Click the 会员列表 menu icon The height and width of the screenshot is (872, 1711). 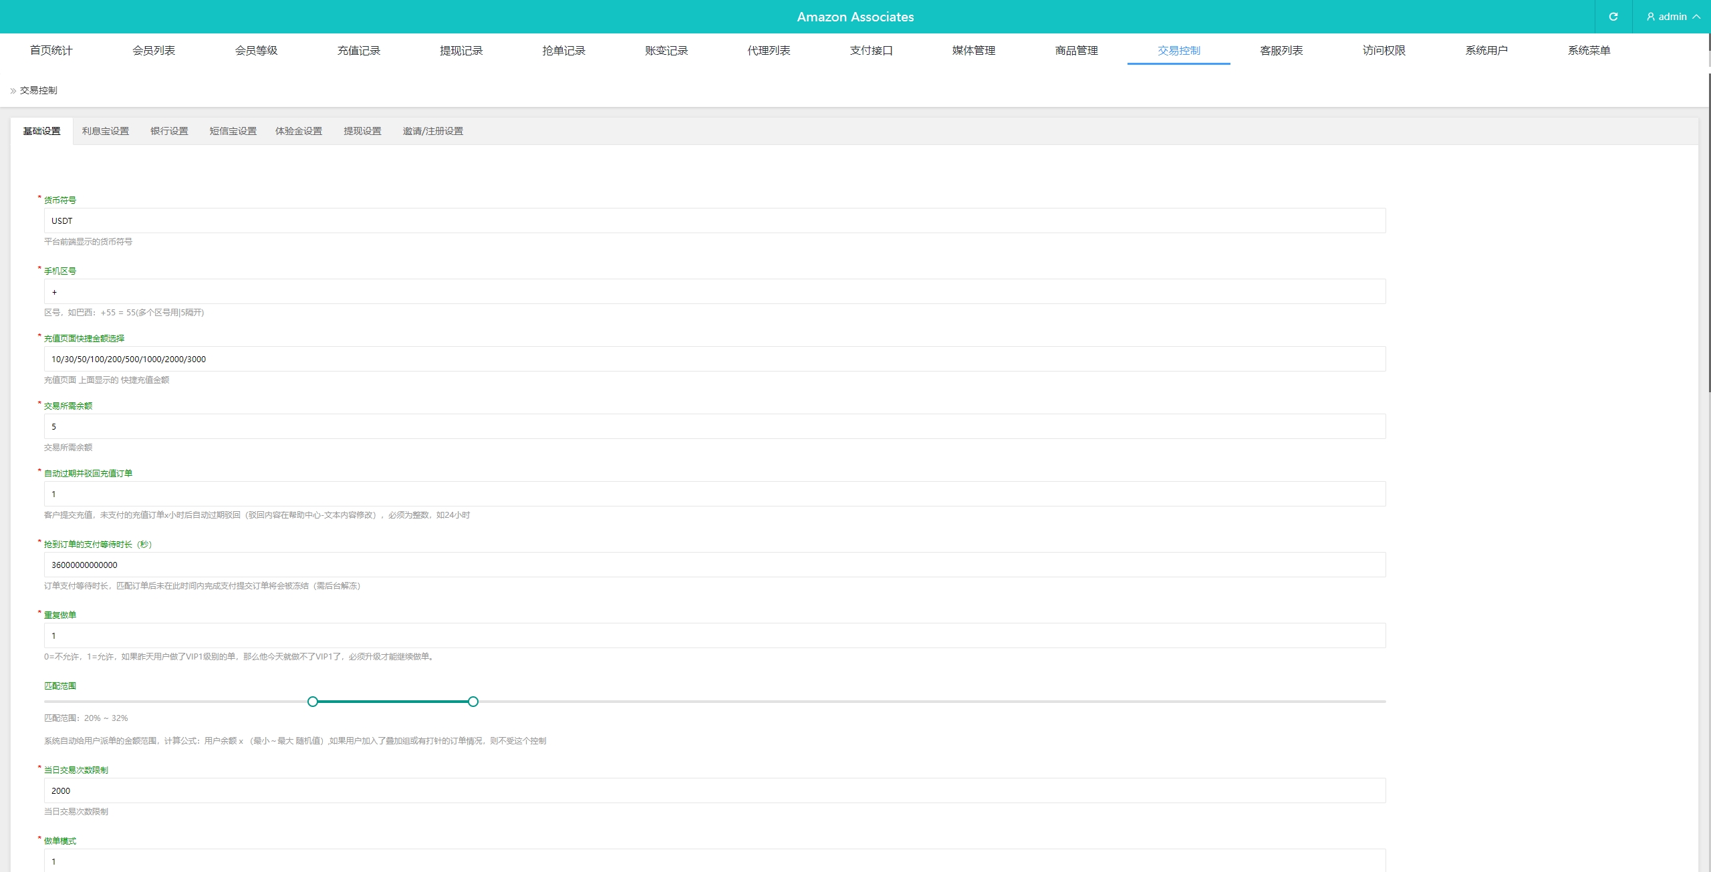point(154,50)
